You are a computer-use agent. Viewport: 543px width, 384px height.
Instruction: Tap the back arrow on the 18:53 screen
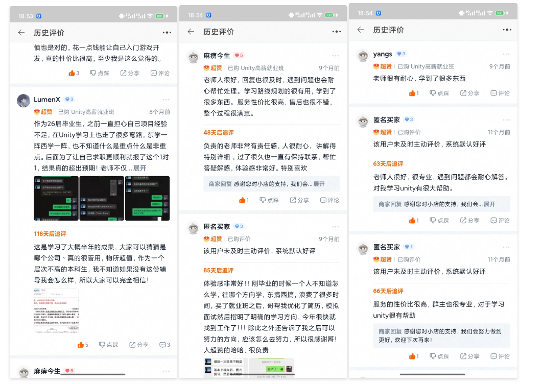pos(21,33)
